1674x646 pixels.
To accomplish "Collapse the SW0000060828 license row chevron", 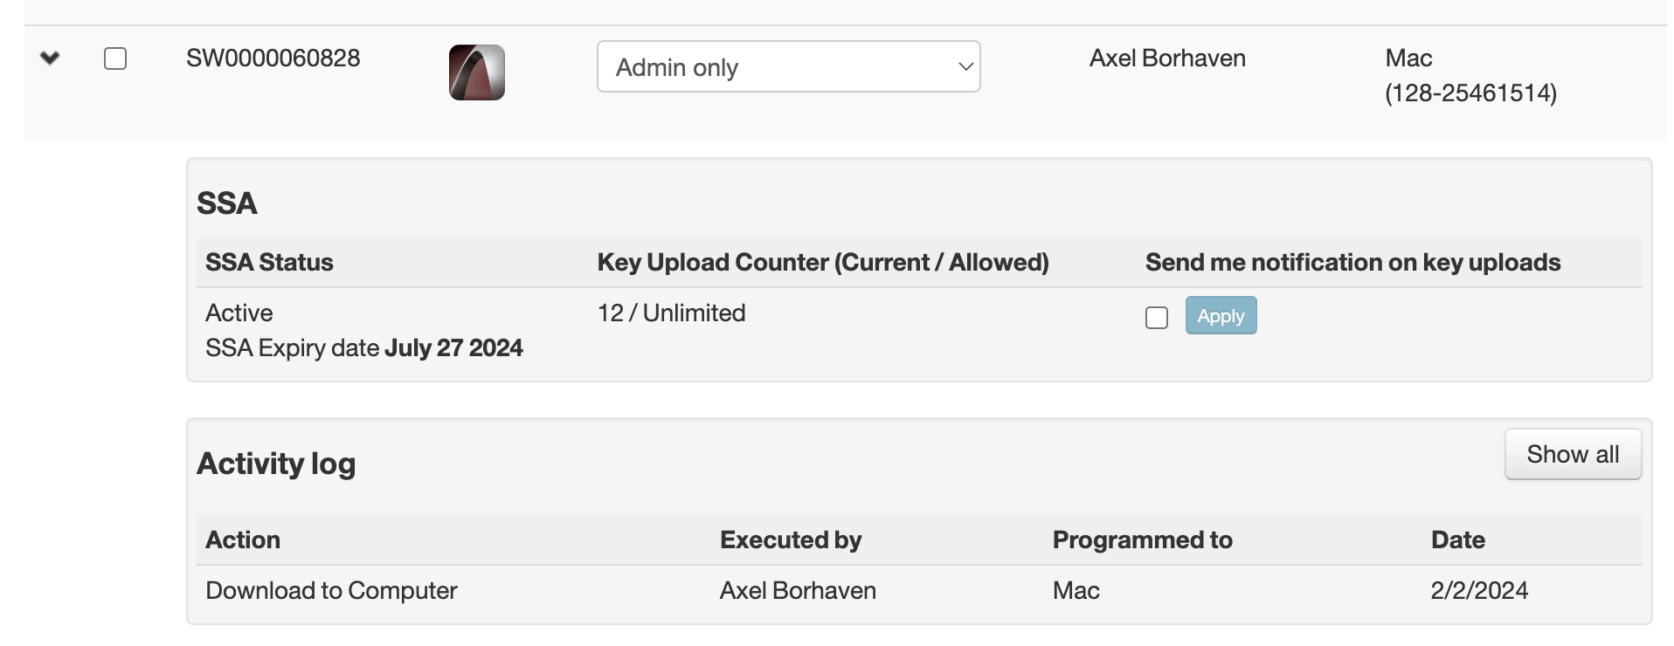I will pyautogui.click(x=50, y=58).
